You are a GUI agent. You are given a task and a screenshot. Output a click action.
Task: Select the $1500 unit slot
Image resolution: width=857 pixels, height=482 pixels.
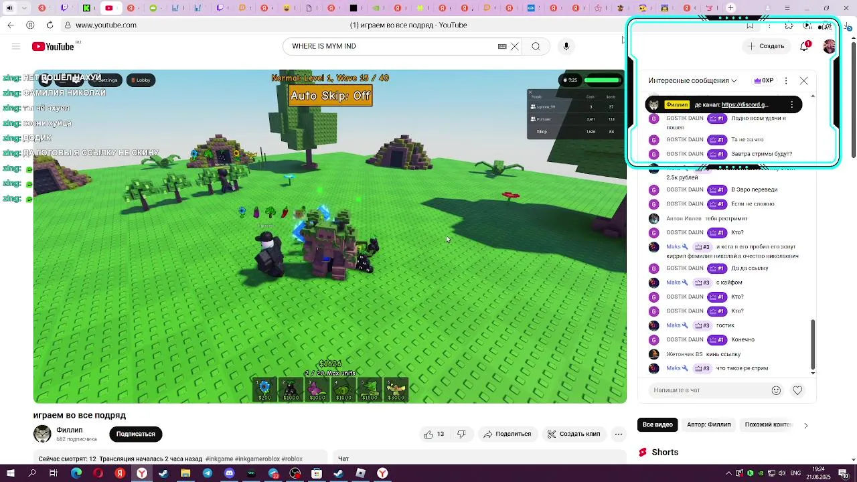click(370, 390)
